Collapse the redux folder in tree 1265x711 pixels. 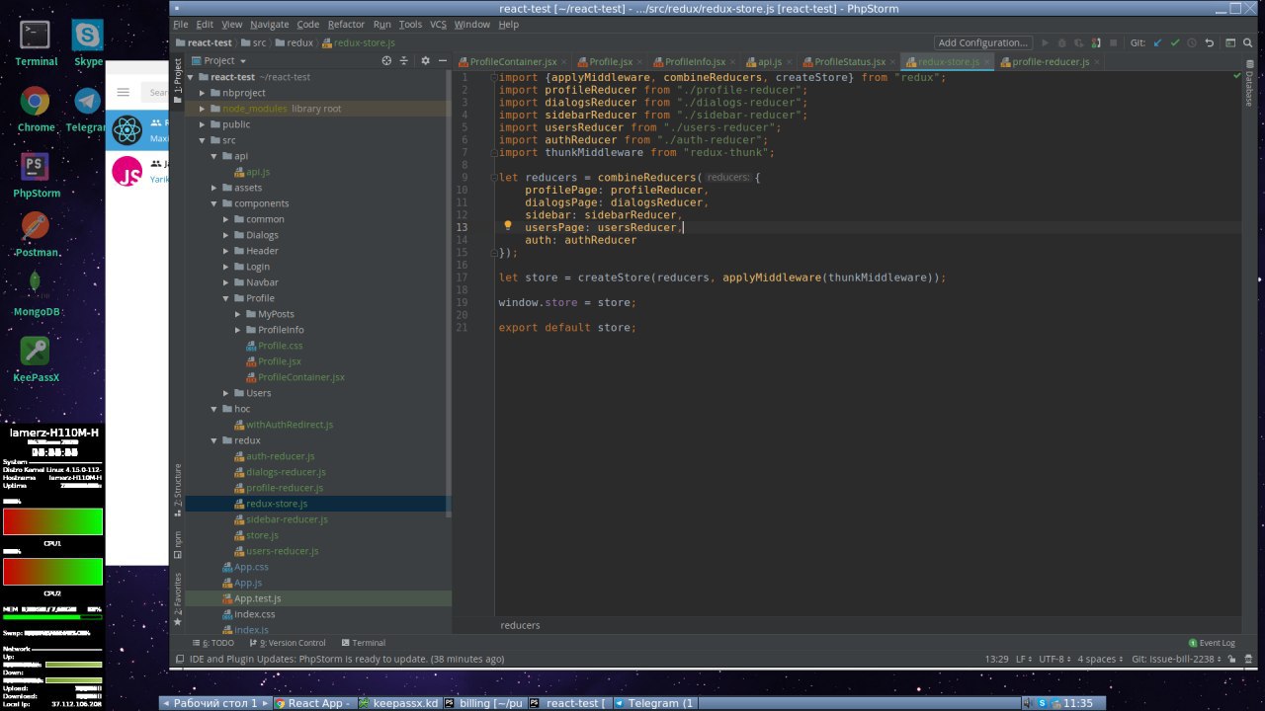coord(214,440)
